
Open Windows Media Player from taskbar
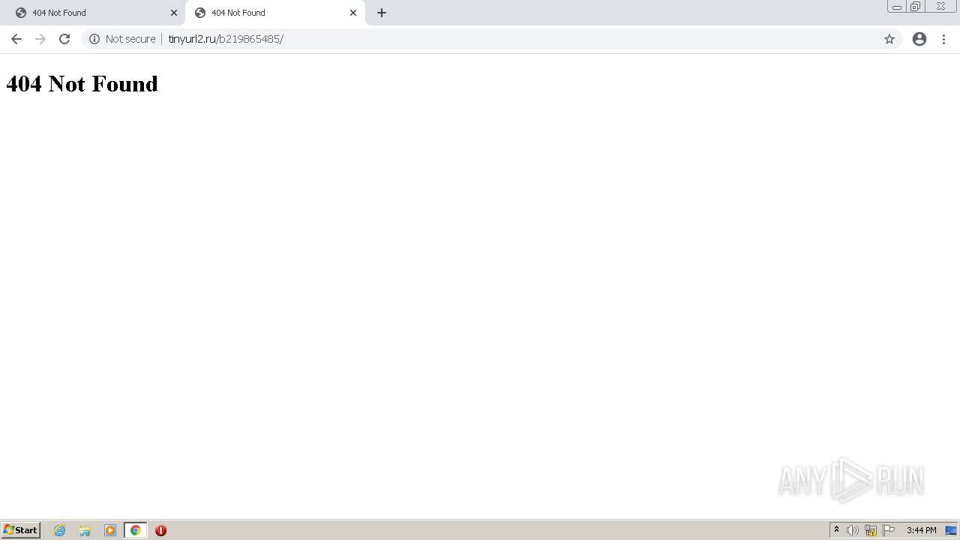[110, 530]
